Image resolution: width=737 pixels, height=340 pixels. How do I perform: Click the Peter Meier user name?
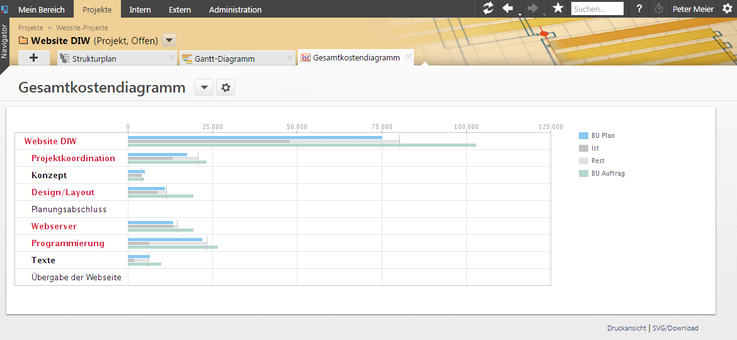tap(693, 9)
